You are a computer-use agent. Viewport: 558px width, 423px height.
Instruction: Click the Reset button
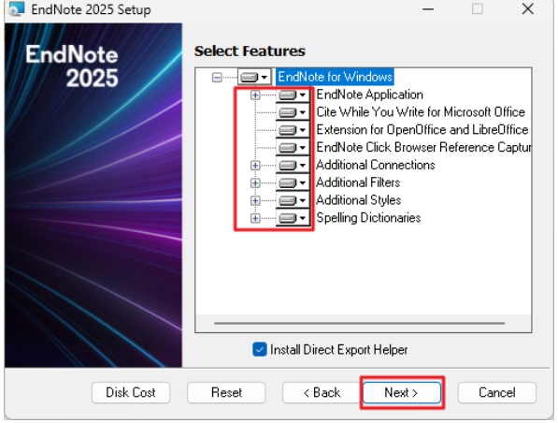click(x=226, y=393)
